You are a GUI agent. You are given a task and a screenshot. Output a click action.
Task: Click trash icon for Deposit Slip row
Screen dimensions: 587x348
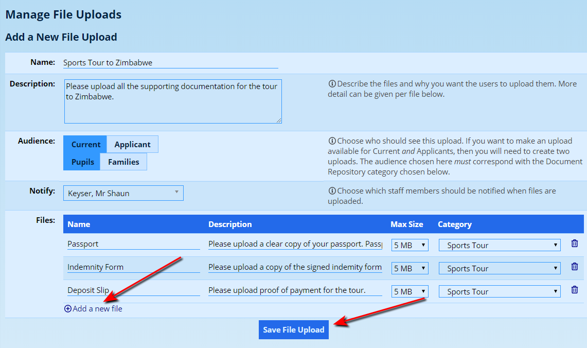point(575,290)
